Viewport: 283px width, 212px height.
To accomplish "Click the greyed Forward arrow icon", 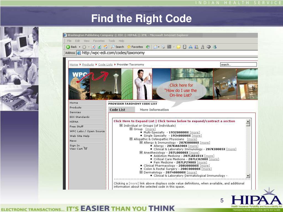I will coord(84,47).
